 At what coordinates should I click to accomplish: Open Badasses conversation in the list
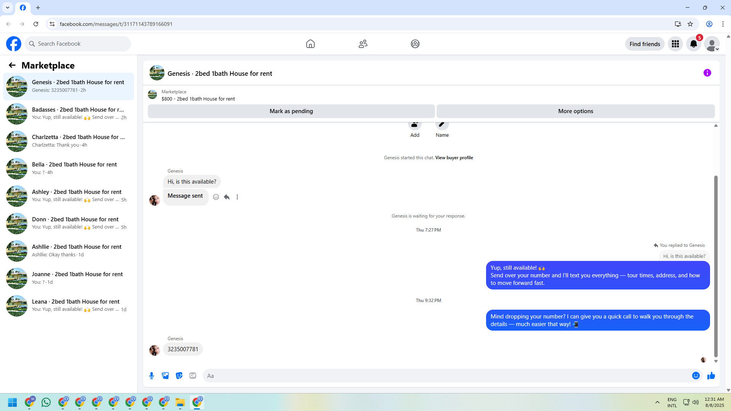(69, 114)
